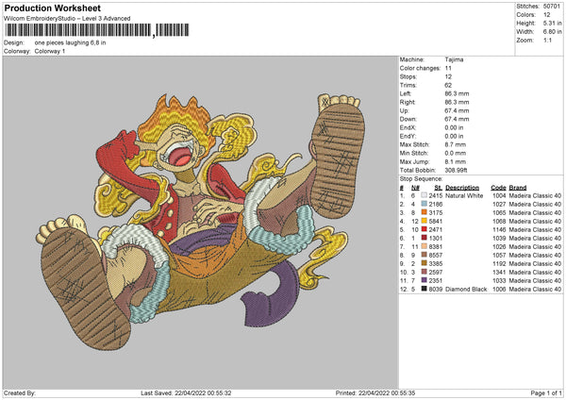This screenshot has height=400, width=566.
Task: Select the Max Jump value '8.1 mm'
Action: tap(456, 161)
